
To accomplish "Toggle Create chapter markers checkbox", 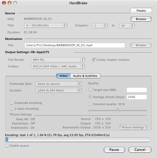I will coord(94,60).
